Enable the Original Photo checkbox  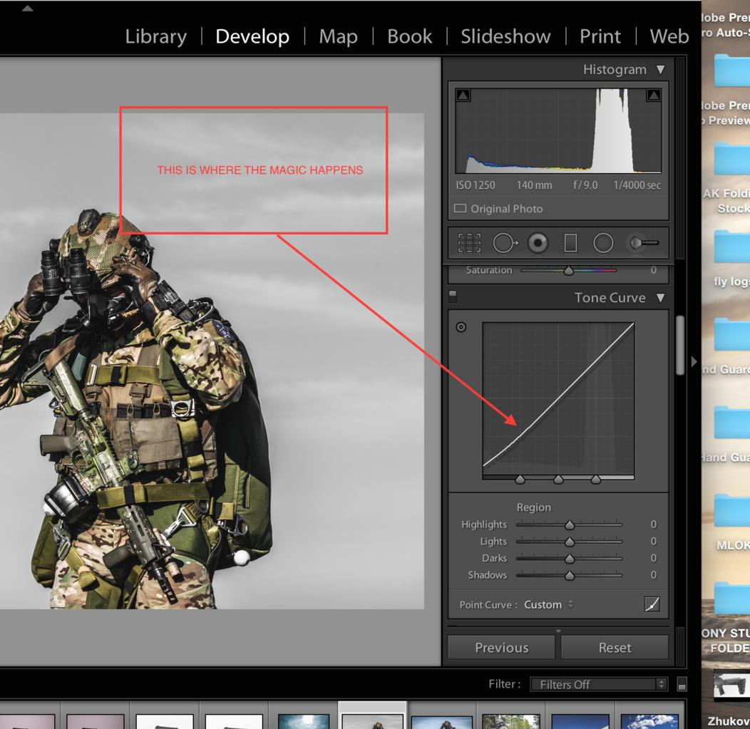460,208
